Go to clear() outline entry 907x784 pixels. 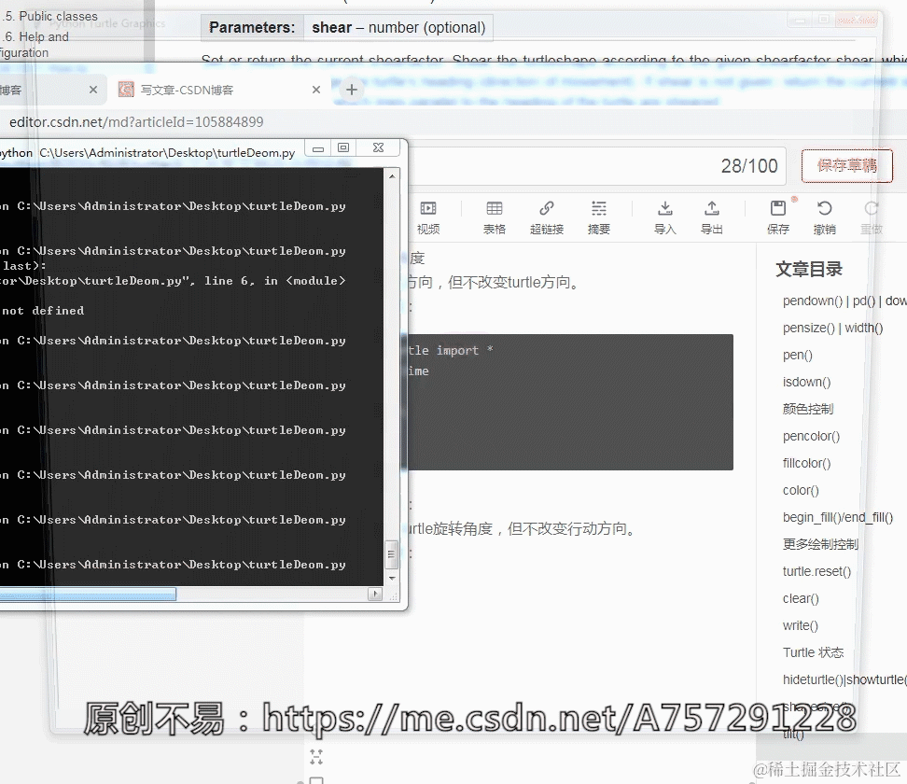[801, 599]
